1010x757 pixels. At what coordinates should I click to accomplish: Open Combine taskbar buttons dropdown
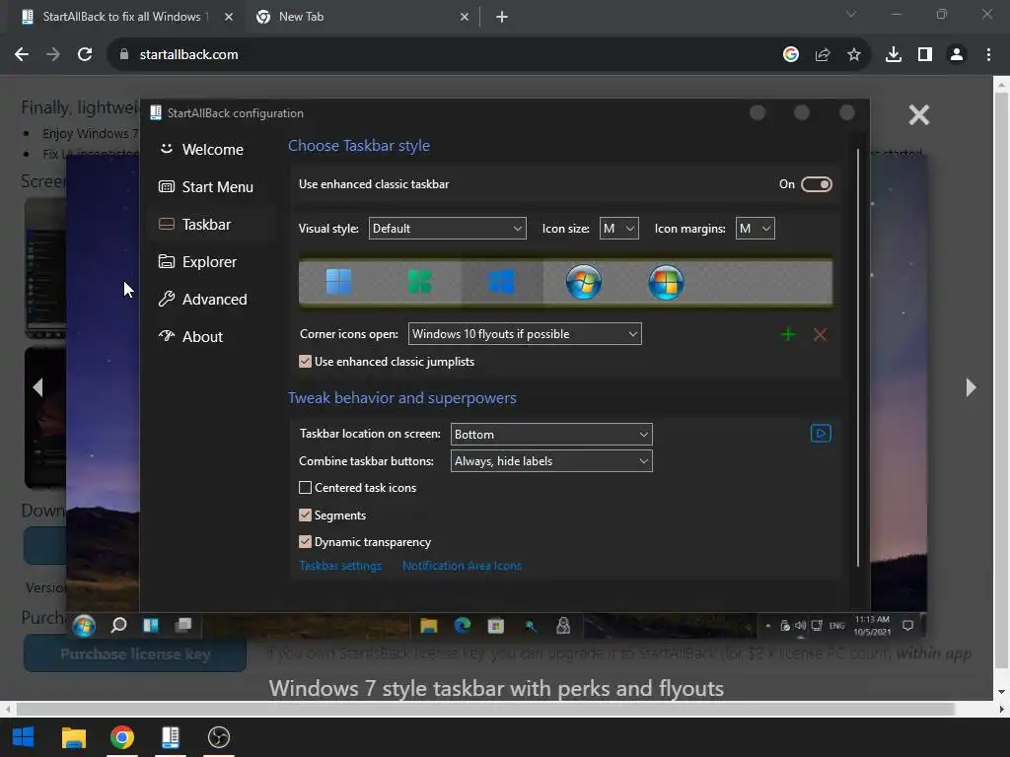(551, 461)
